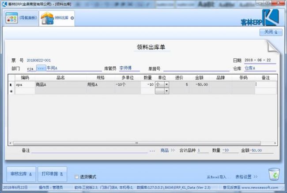Open department lookup with the ... button

point(41,68)
